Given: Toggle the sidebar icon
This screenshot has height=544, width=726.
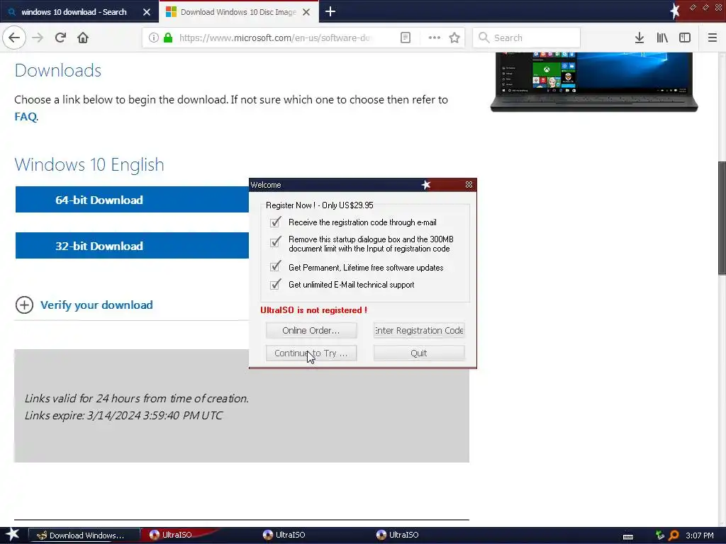Looking at the screenshot, I should pyautogui.click(x=685, y=38).
